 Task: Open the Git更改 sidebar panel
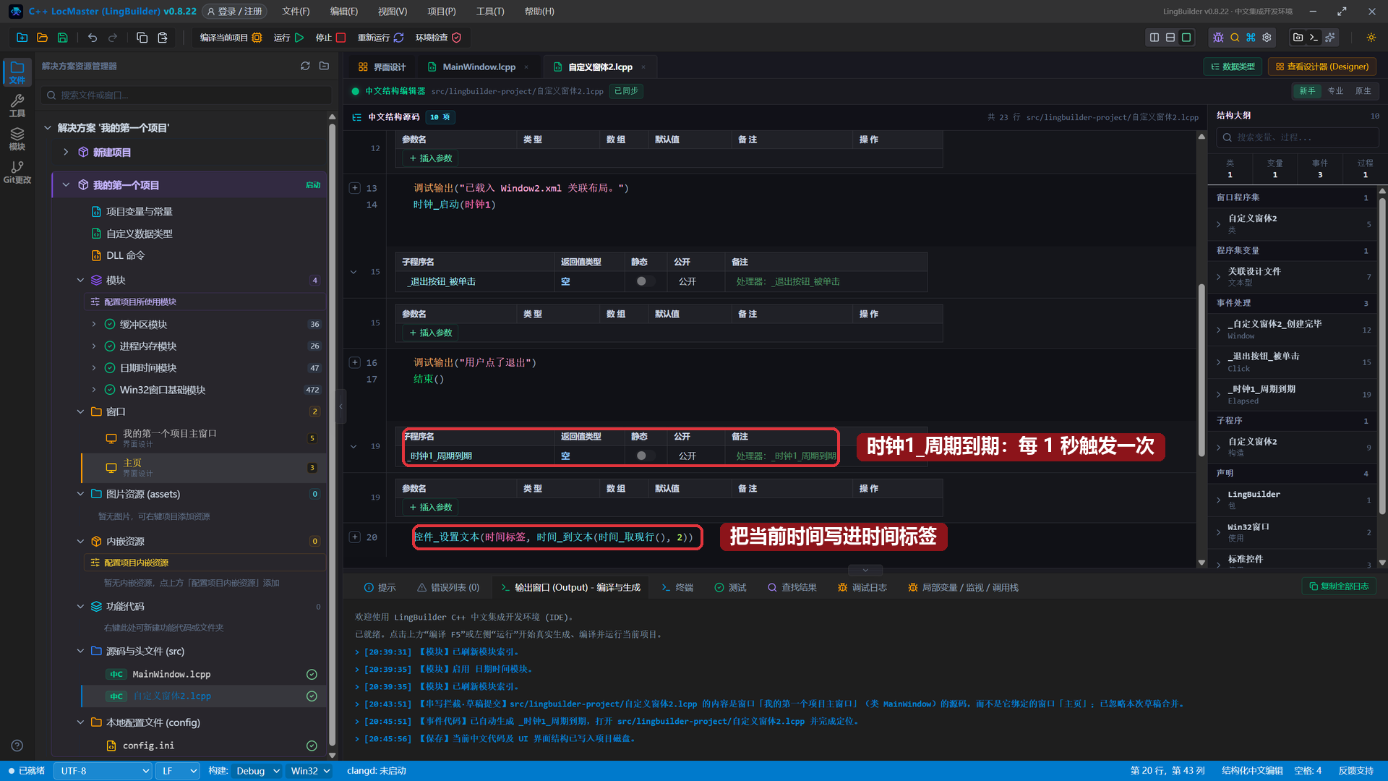click(x=17, y=172)
